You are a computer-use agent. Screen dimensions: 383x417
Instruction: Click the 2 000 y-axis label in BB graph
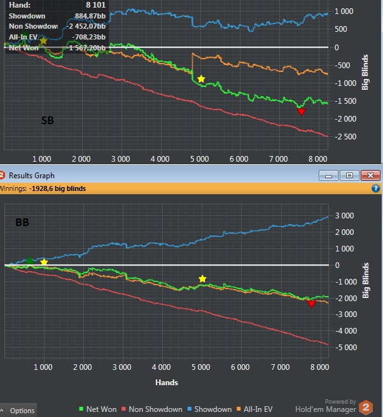pos(344,232)
